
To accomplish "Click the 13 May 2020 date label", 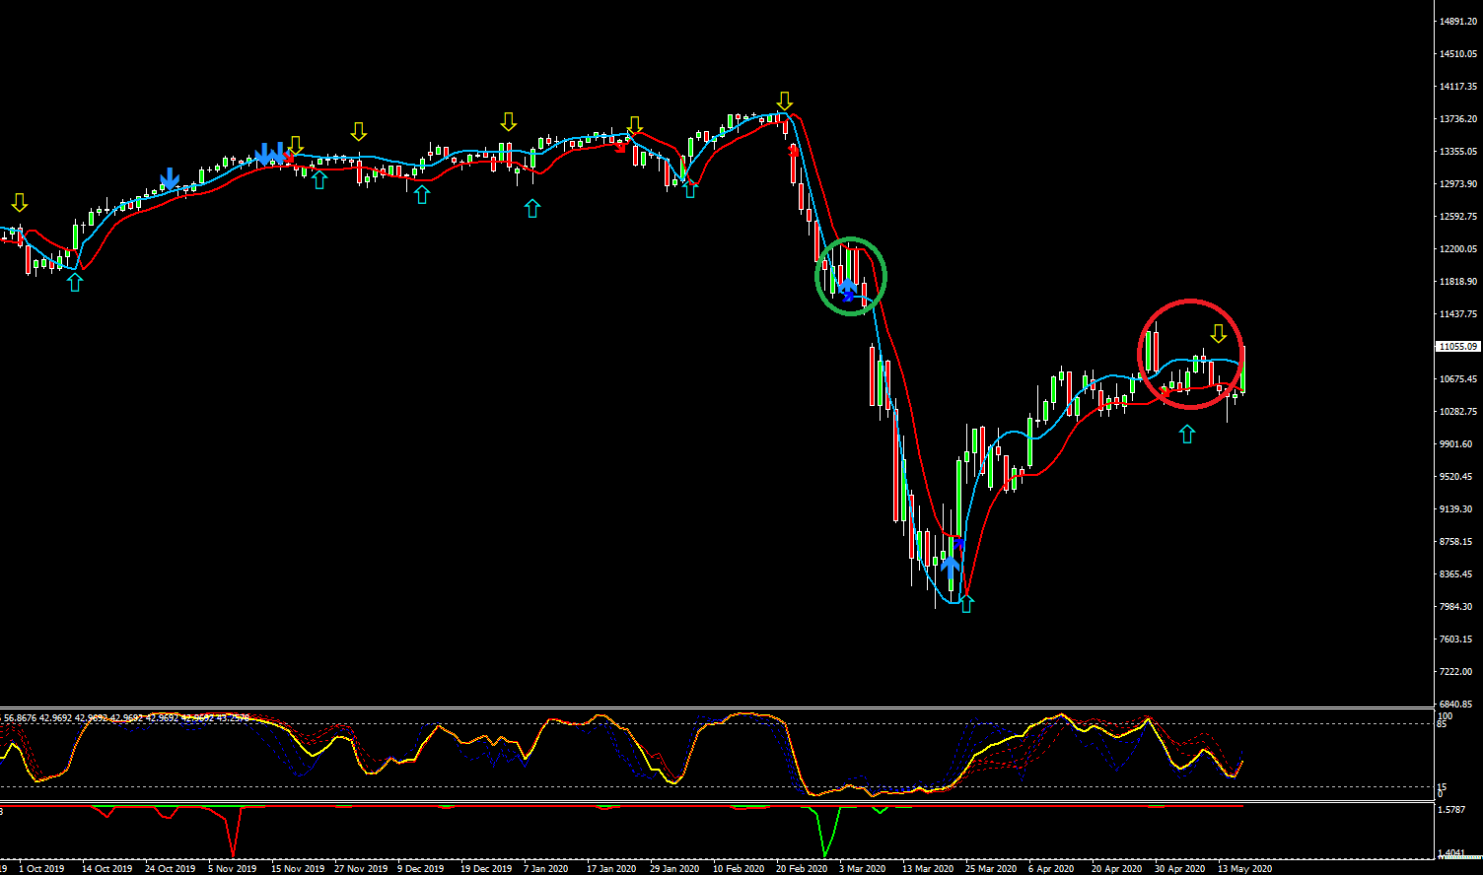I will pos(1243,869).
